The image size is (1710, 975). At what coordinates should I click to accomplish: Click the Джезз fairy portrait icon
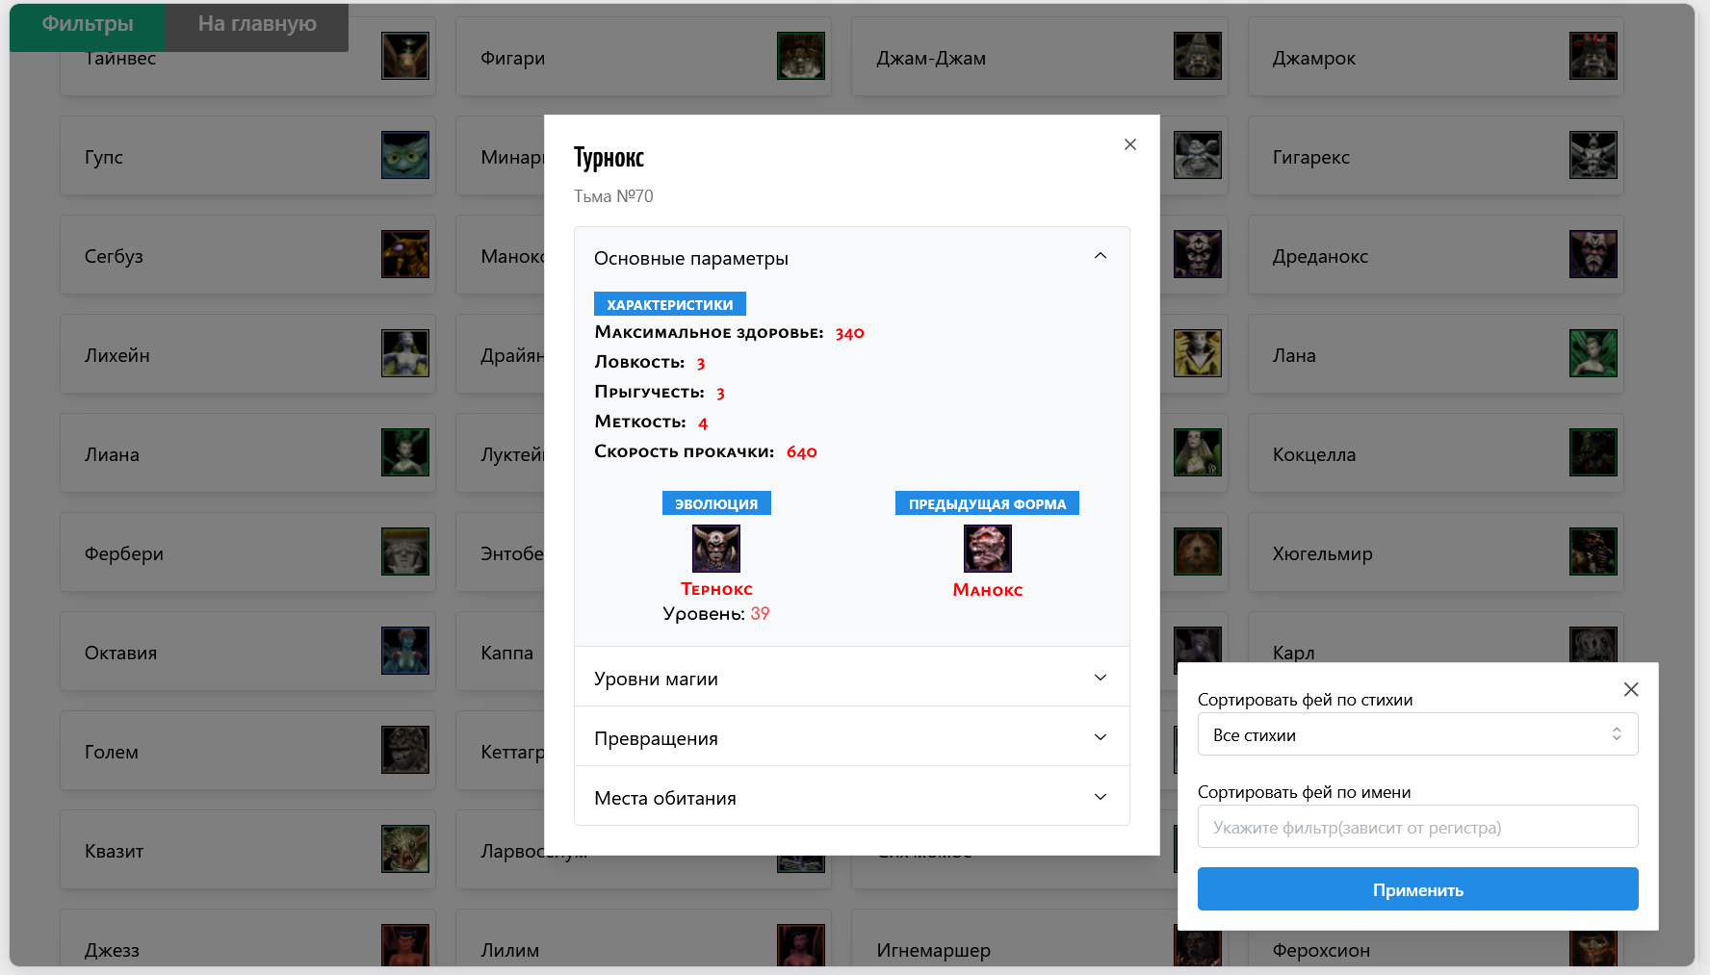coord(405,946)
